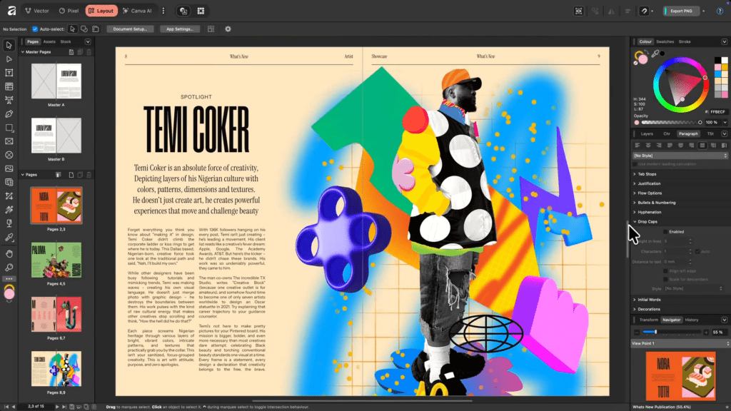Open the app preferences gear icon
The height and width of the screenshot is (411, 731).
(228, 29)
